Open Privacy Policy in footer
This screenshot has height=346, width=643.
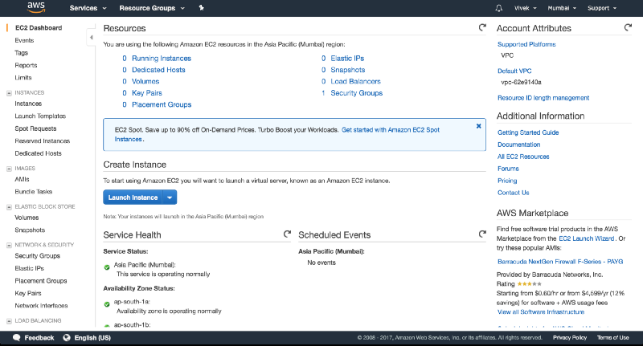coord(570,338)
